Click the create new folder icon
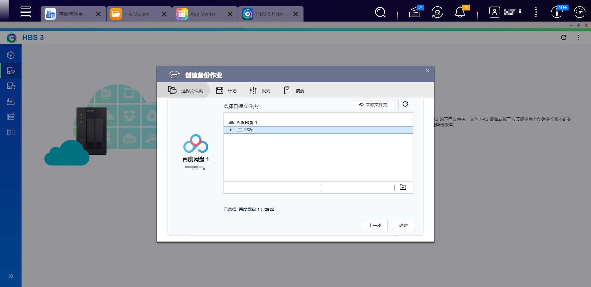Image resolution: width=591 pixels, height=287 pixels. pos(403,187)
